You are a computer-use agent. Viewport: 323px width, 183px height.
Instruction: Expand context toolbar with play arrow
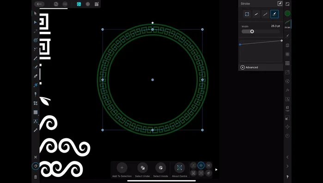click(216, 170)
